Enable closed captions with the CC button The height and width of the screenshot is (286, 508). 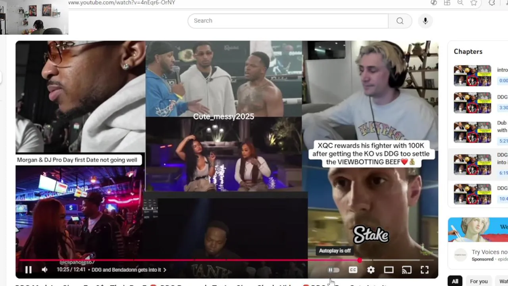(x=353, y=270)
